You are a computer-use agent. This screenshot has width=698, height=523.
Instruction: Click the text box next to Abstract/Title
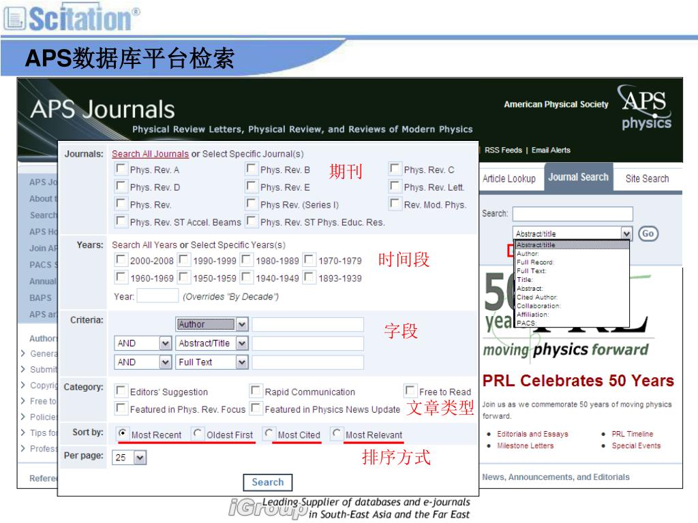tap(307, 343)
